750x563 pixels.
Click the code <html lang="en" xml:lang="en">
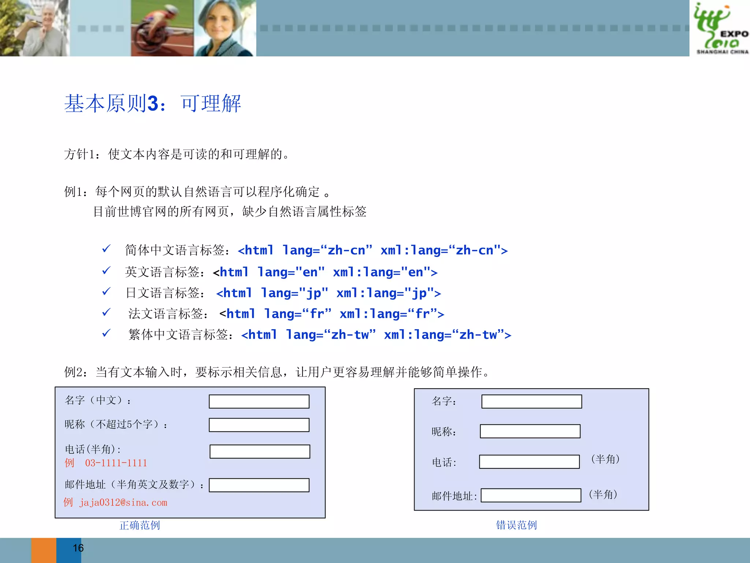[325, 272]
